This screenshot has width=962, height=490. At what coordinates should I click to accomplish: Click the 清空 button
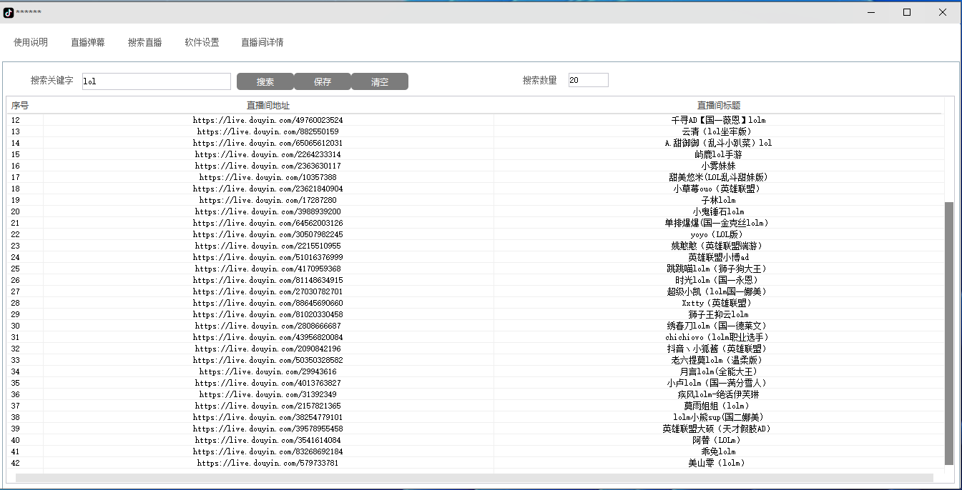point(380,81)
